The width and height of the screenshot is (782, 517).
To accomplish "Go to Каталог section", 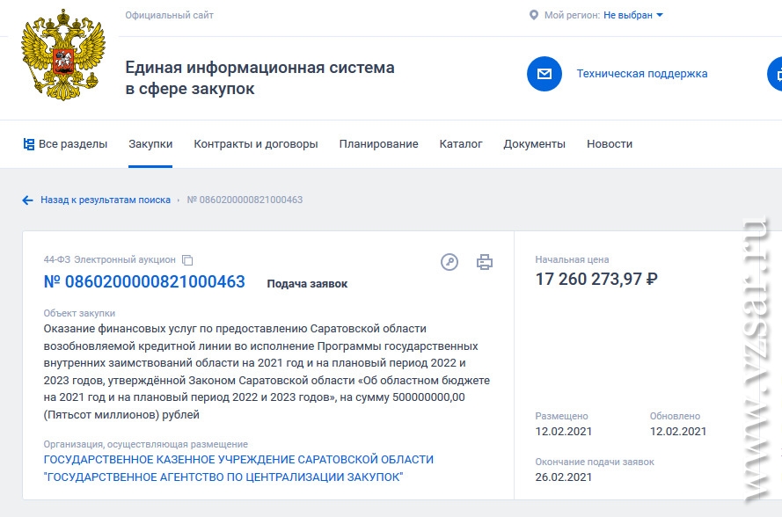I will point(460,144).
